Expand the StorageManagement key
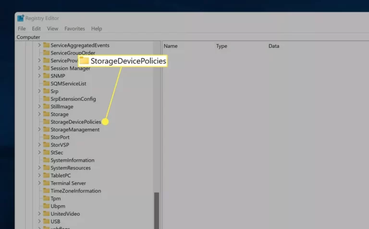 pos(39,129)
